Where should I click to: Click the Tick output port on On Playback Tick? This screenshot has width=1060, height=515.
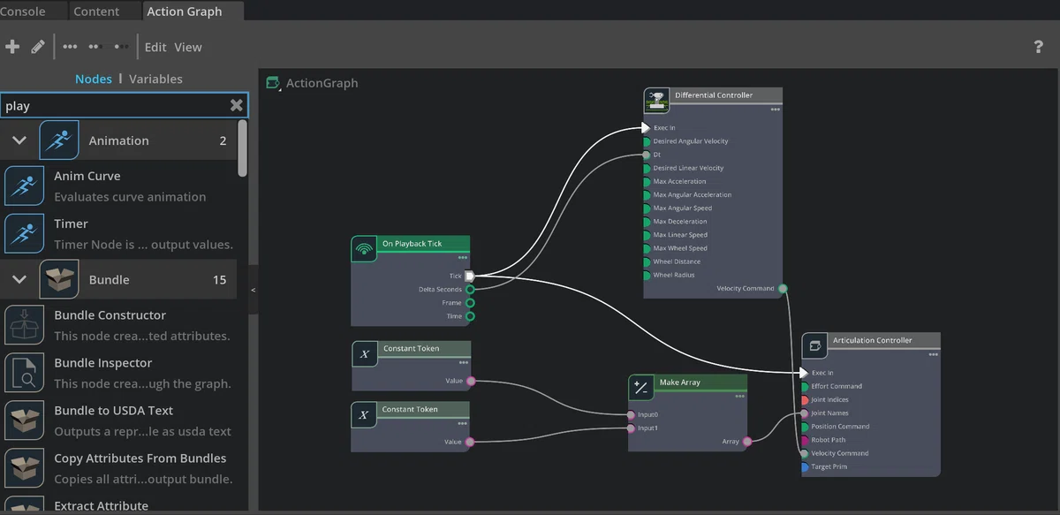tap(470, 276)
